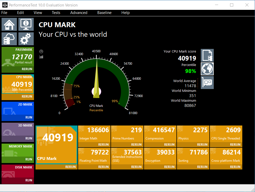Image resolution: width=255 pixels, height=192 pixels.
Task: Click the 'Your CPU vs the world' subtitle
Action: pyautogui.click(x=73, y=34)
